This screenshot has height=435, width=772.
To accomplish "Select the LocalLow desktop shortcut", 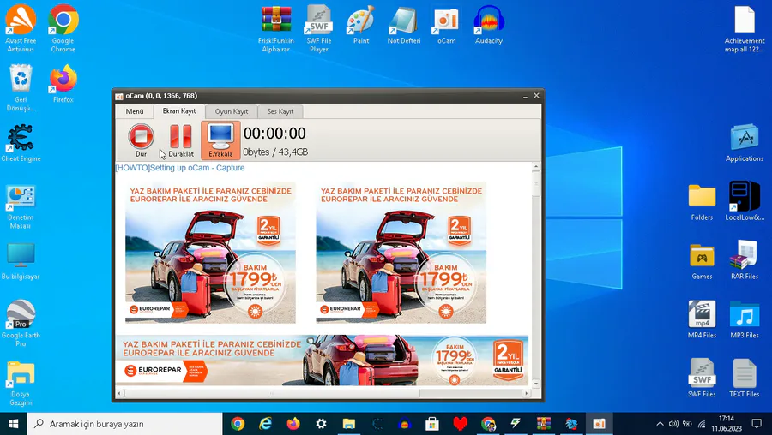I will pyautogui.click(x=745, y=202).
